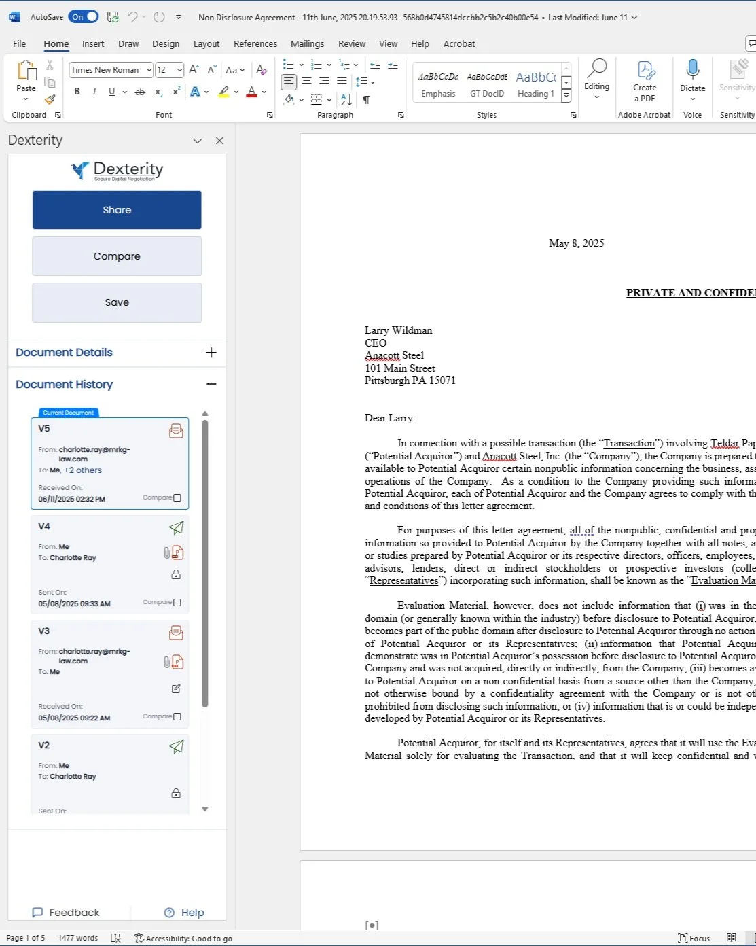Click the decrease indent icon
The image size is (756, 946).
click(375, 65)
